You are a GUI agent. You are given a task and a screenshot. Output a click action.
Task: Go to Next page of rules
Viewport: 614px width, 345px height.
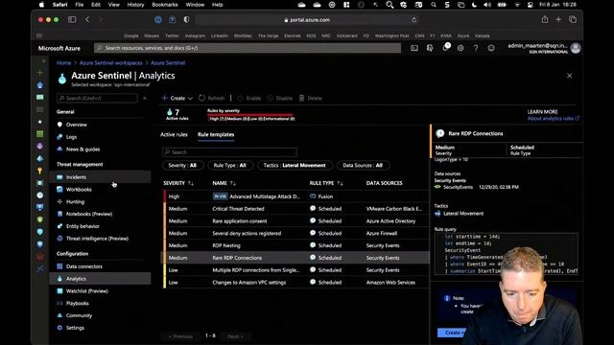click(x=235, y=336)
